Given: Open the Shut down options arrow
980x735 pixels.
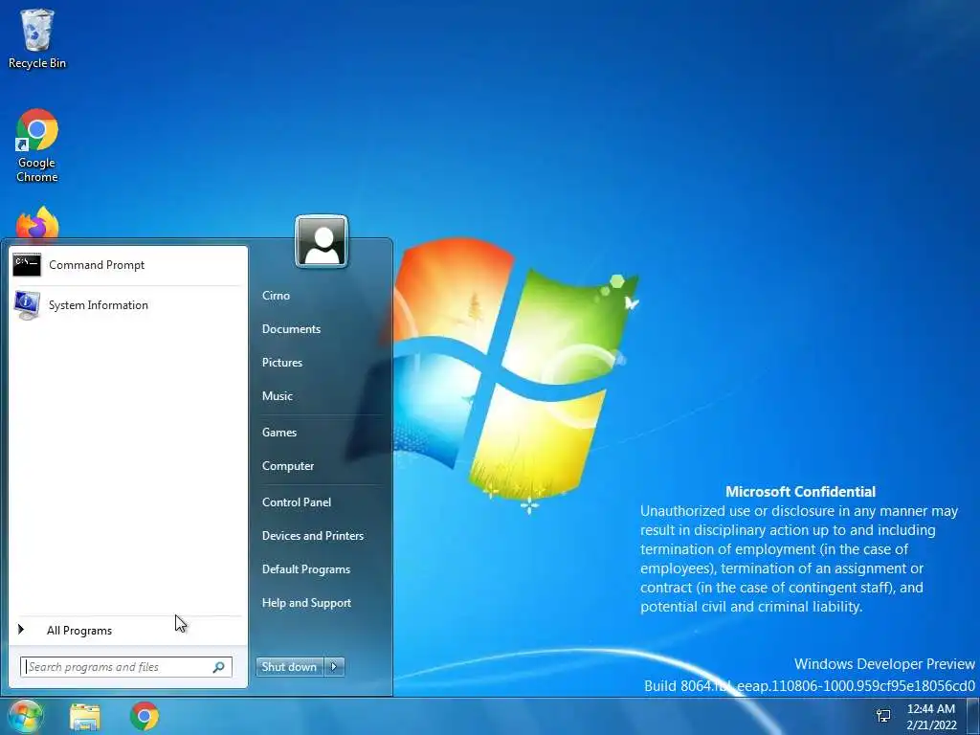Looking at the screenshot, I should 334,667.
